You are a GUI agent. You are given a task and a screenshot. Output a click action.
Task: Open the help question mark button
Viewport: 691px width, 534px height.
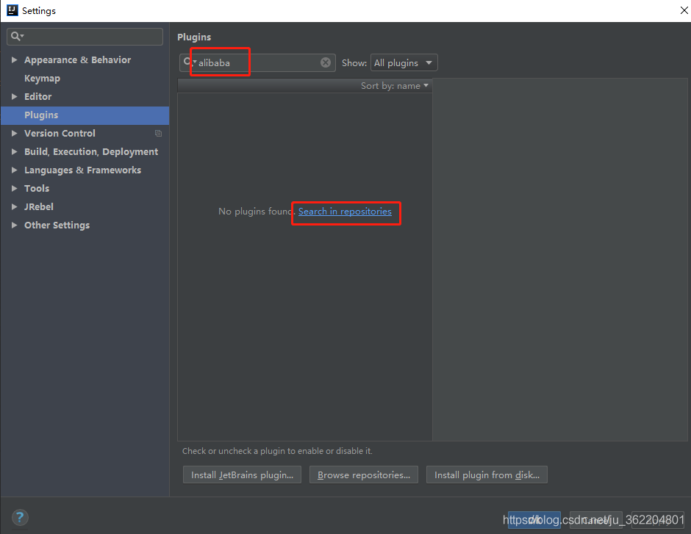pyautogui.click(x=20, y=517)
